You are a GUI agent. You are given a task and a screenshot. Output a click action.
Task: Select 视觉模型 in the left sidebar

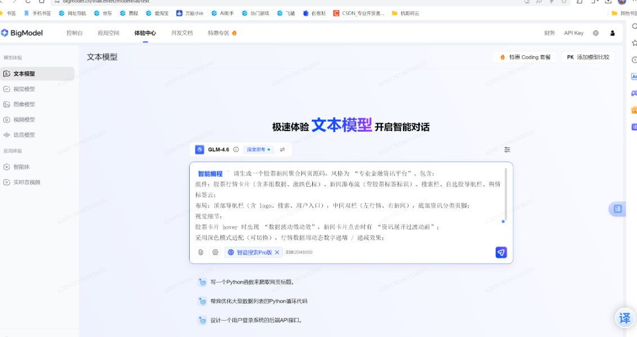coord(24,89)
